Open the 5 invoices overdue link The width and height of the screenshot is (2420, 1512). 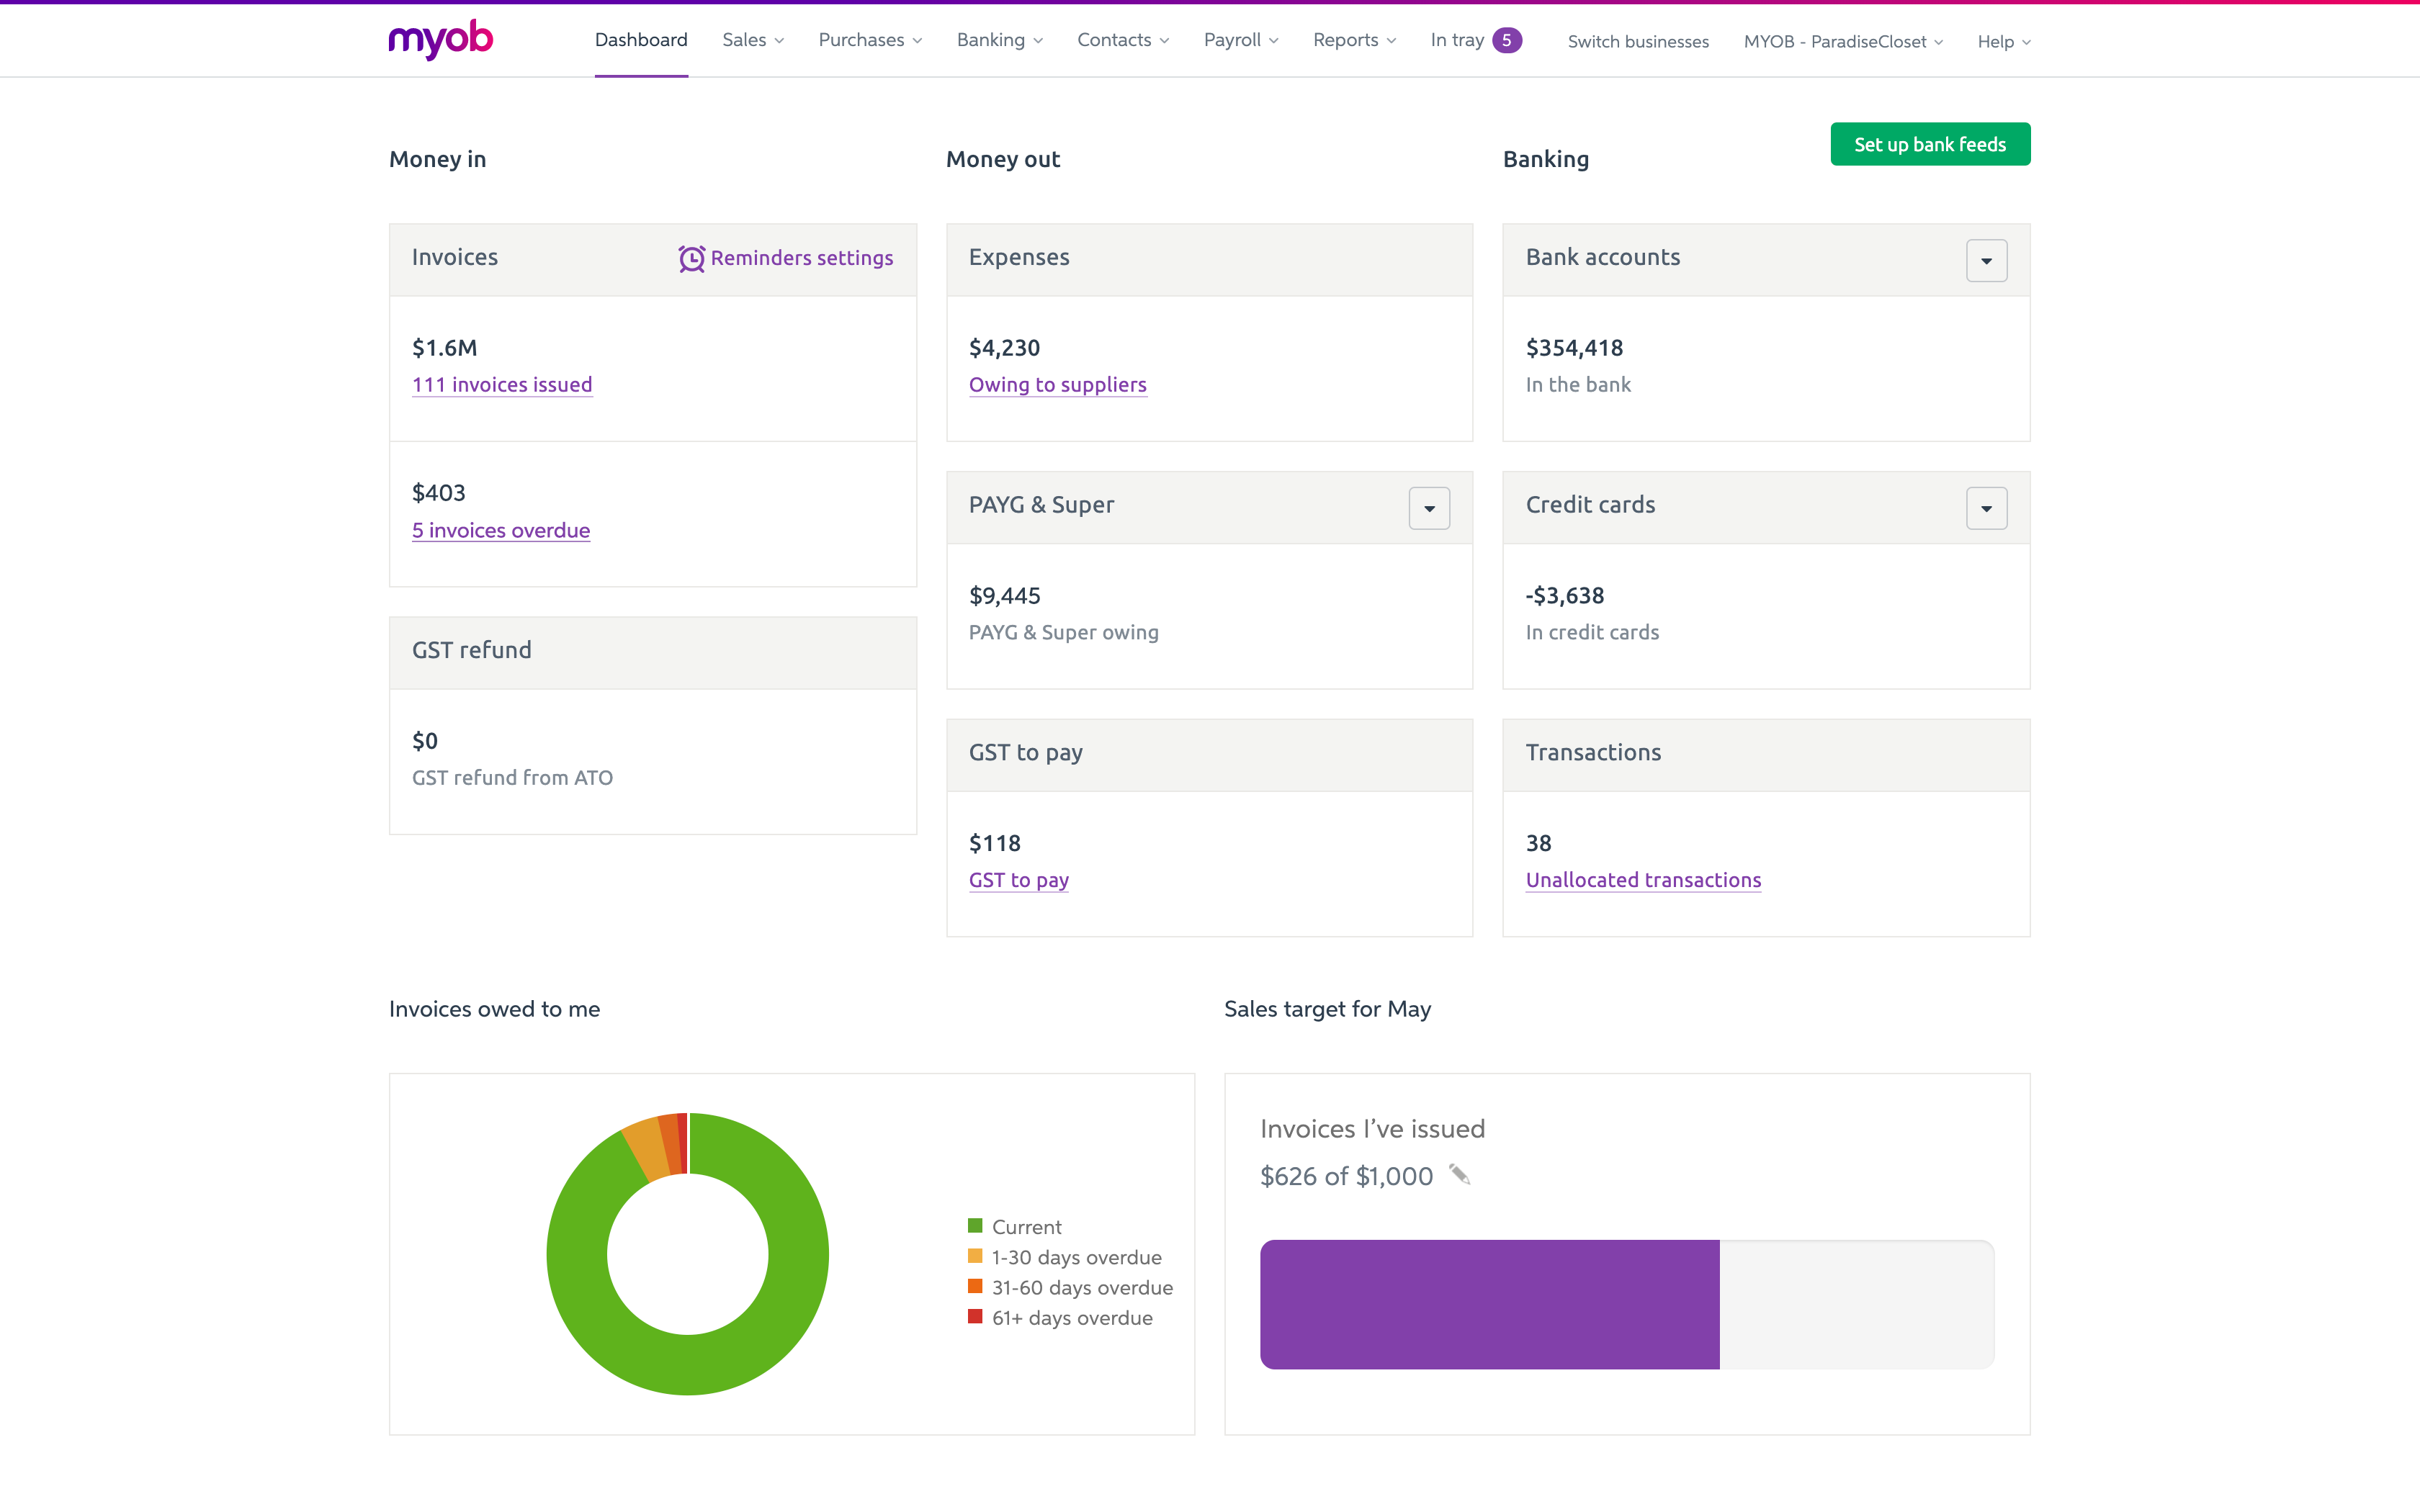click(x=501, y=531)
